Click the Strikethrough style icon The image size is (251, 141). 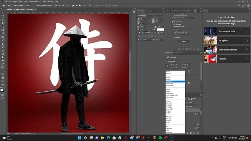point(162,33)
